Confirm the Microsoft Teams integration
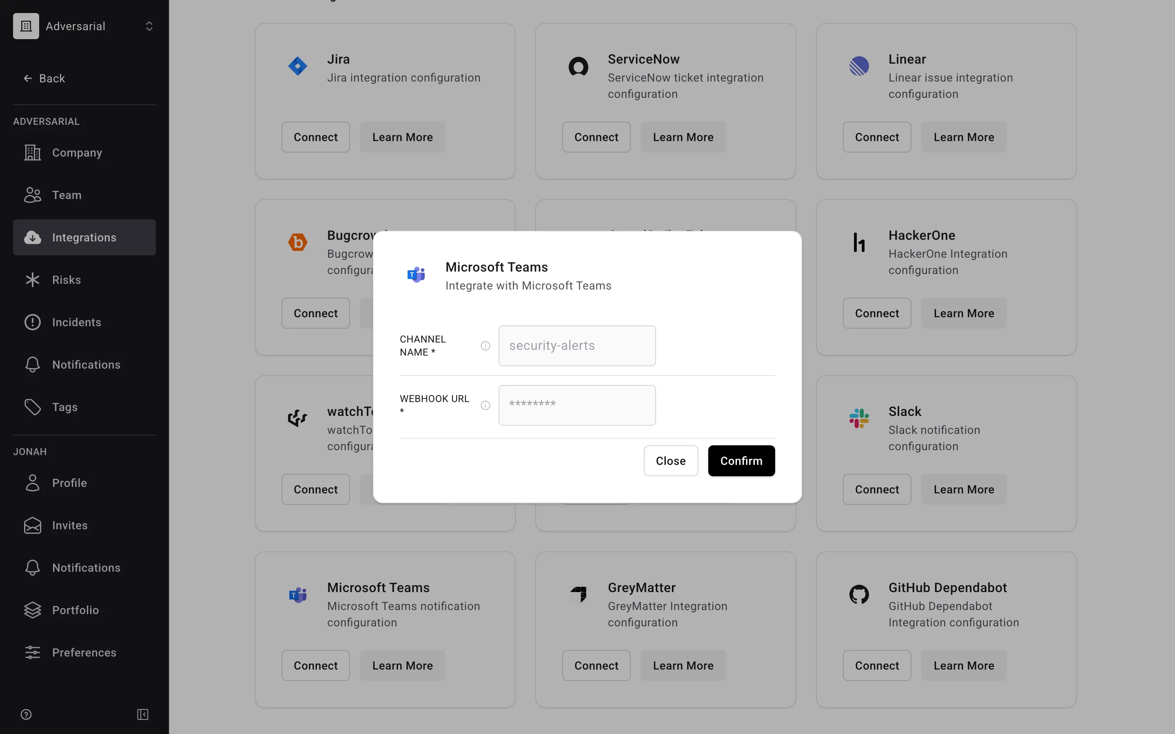The height and width of the screenshot is (734, 1175). 741,461
